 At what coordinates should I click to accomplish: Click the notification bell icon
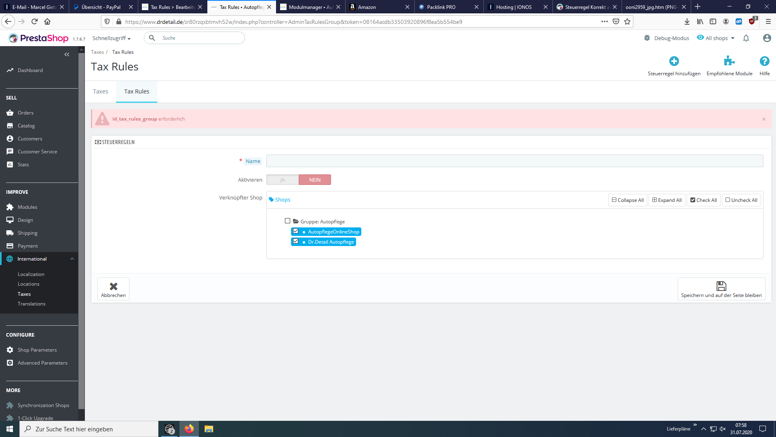[x=746, y=38]
